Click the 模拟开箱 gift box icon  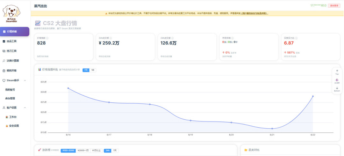pos(4,71)
